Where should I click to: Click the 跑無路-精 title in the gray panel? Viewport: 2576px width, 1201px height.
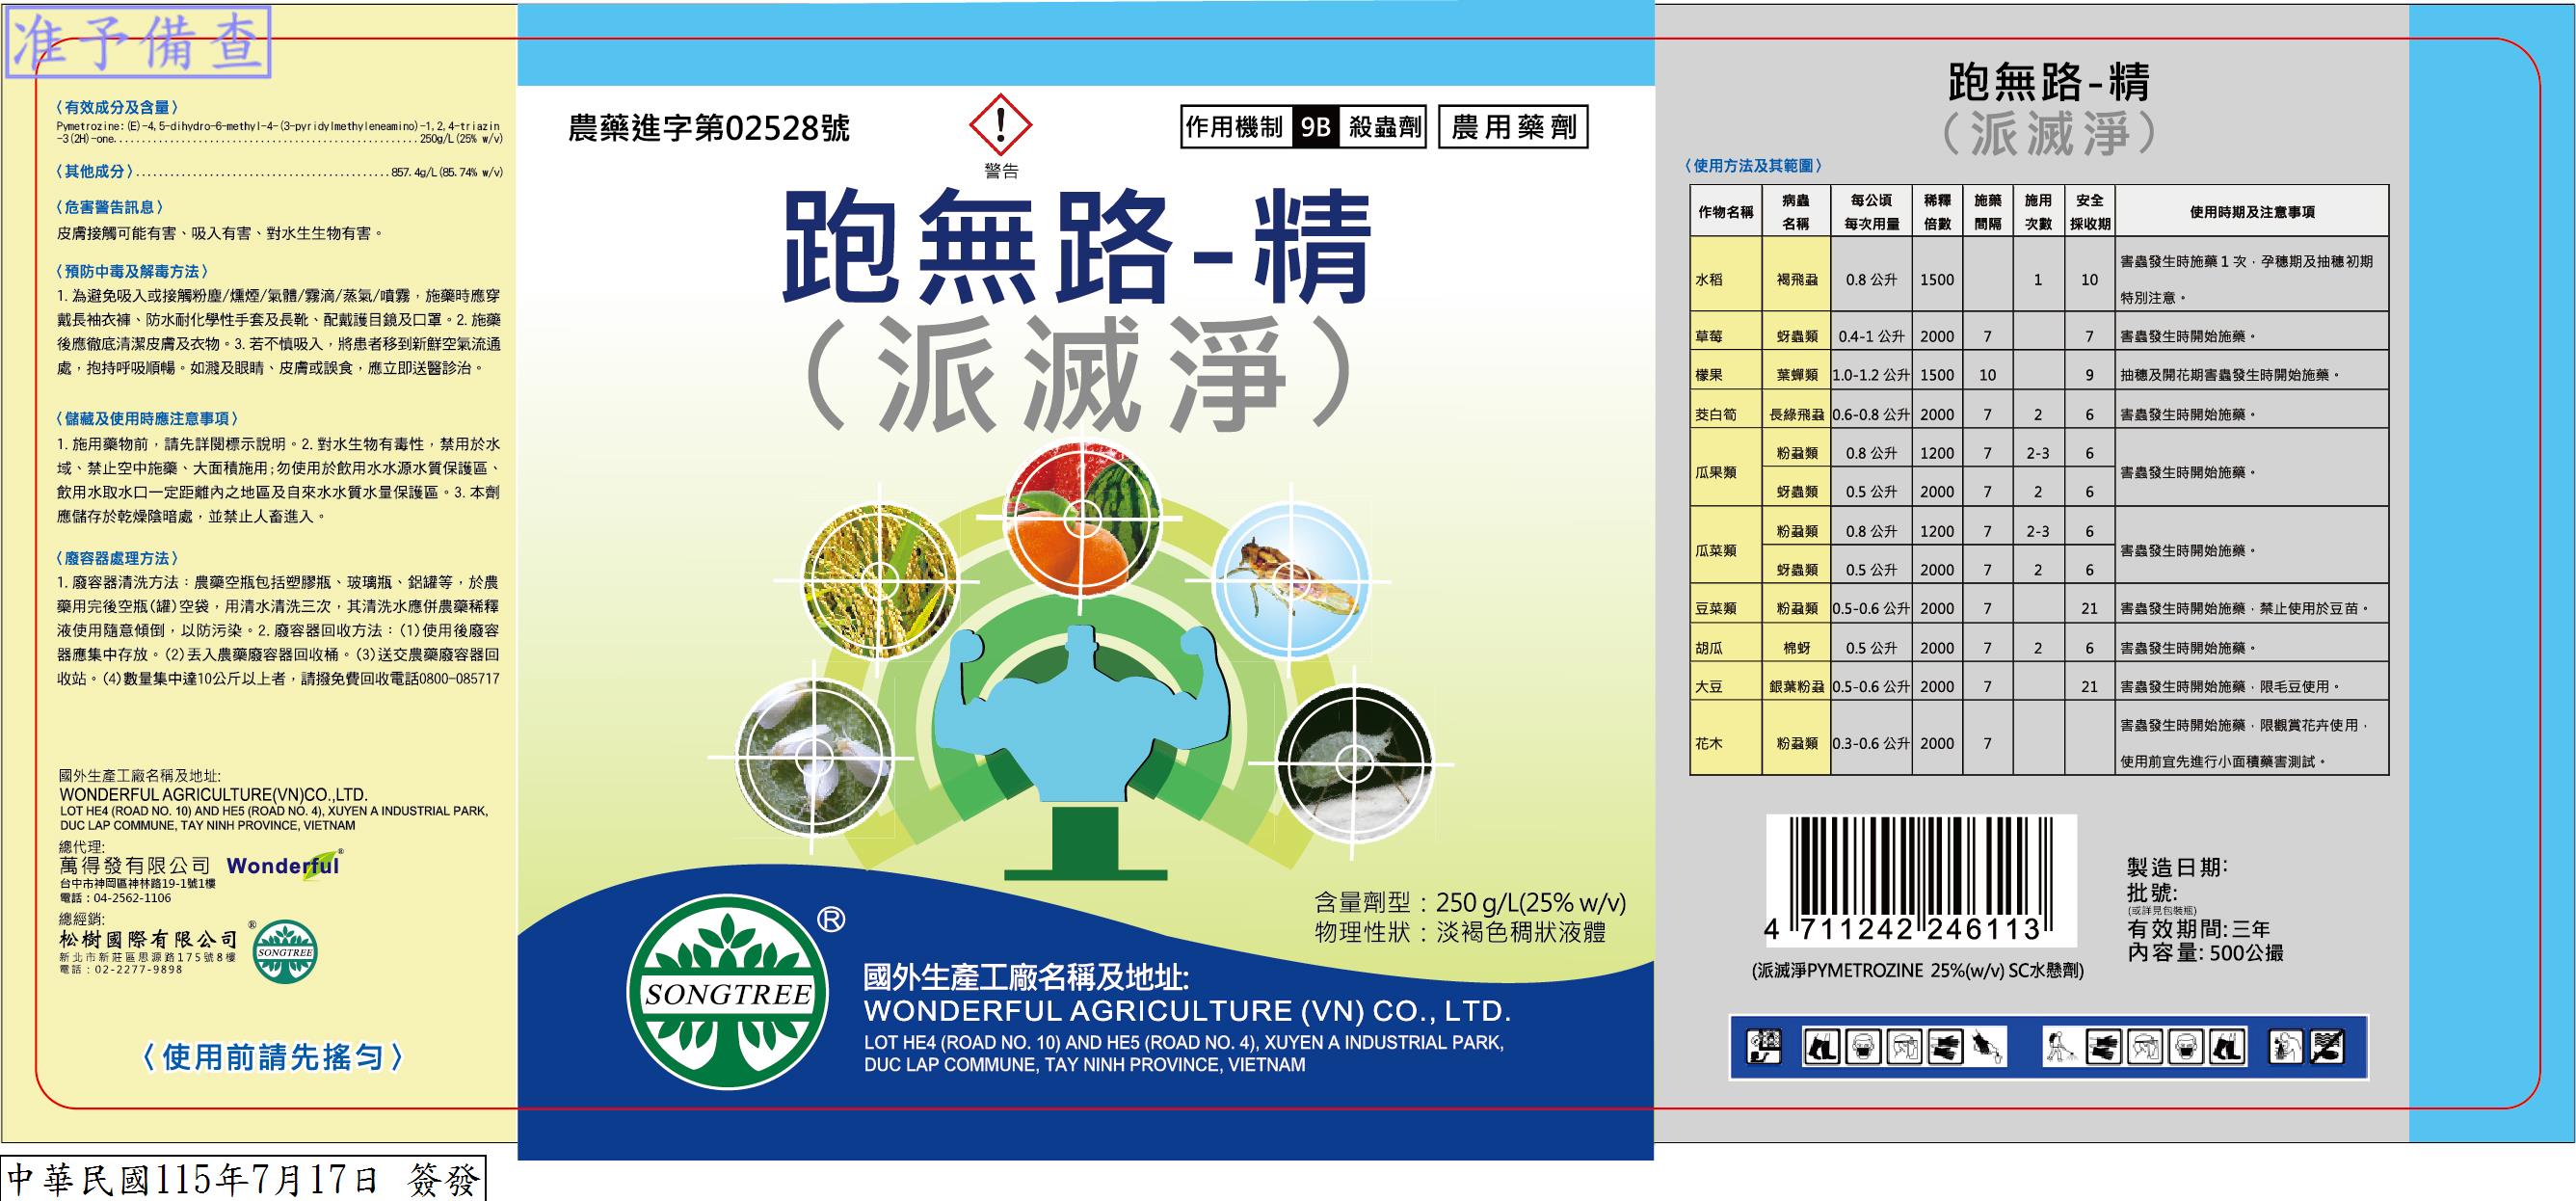point(2049,84)
